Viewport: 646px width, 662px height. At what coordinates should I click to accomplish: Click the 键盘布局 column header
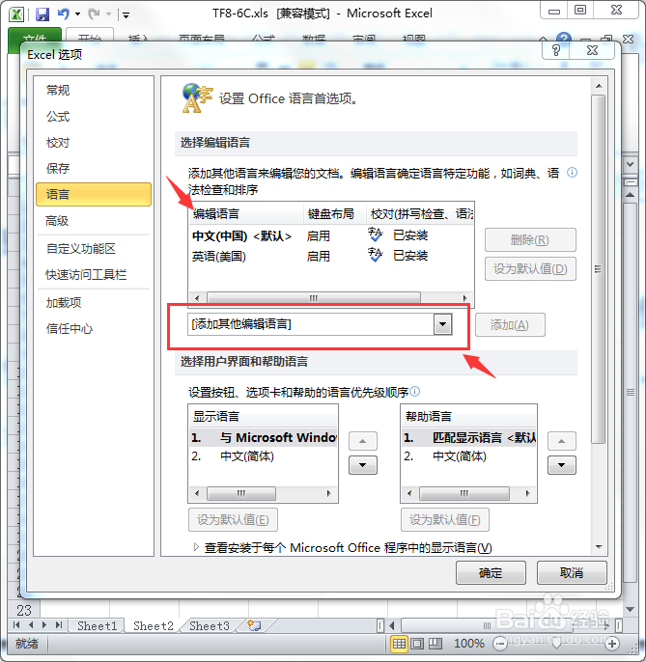point(335,214)
